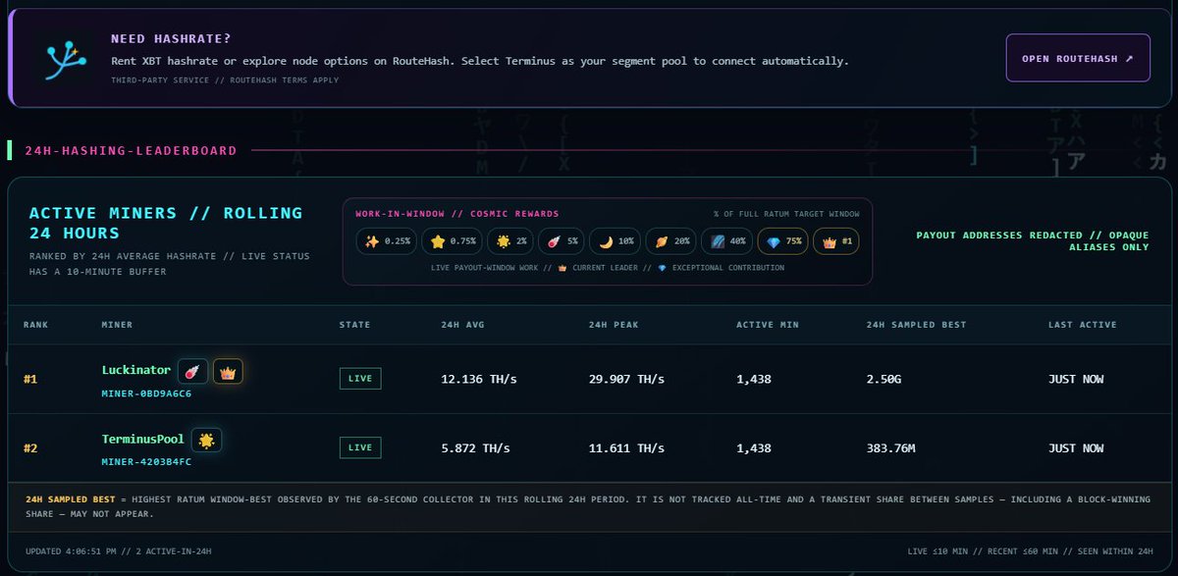
Task: Open RouteHash via the banner button
Action: click(x=1078, y=58)
